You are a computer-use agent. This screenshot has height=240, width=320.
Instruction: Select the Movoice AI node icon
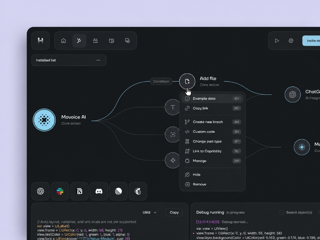coord(44,120)
